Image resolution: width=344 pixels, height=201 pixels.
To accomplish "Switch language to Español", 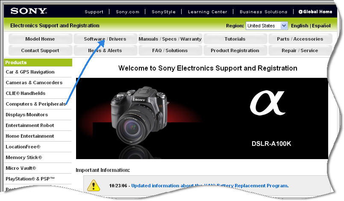I will click(x=321, y=26).
